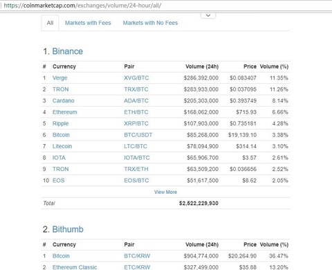Click the Verge currency link
The height and width of the screenshot is (270, 332).
pos(60,78)
